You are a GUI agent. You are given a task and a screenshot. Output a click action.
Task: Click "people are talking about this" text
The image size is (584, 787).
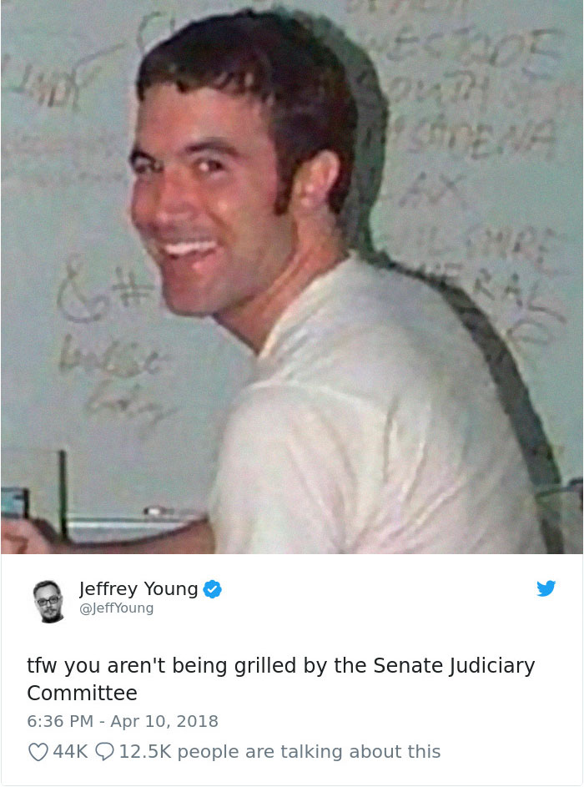coord(309,751)
